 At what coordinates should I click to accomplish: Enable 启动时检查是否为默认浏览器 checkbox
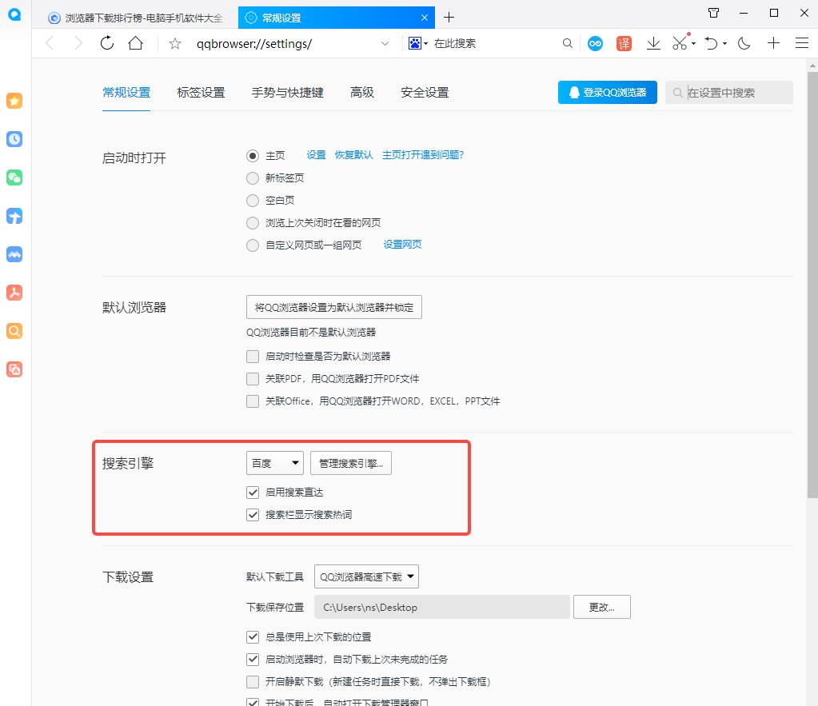coord(253,357)
